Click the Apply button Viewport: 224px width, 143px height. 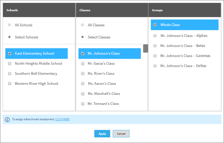click(102, 134)
